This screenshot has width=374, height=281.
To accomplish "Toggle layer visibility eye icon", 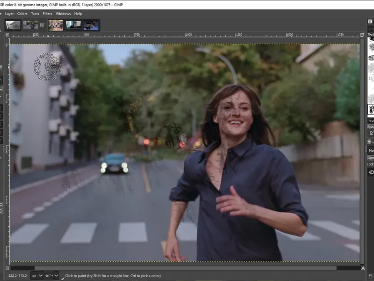I will click(371, 172).
